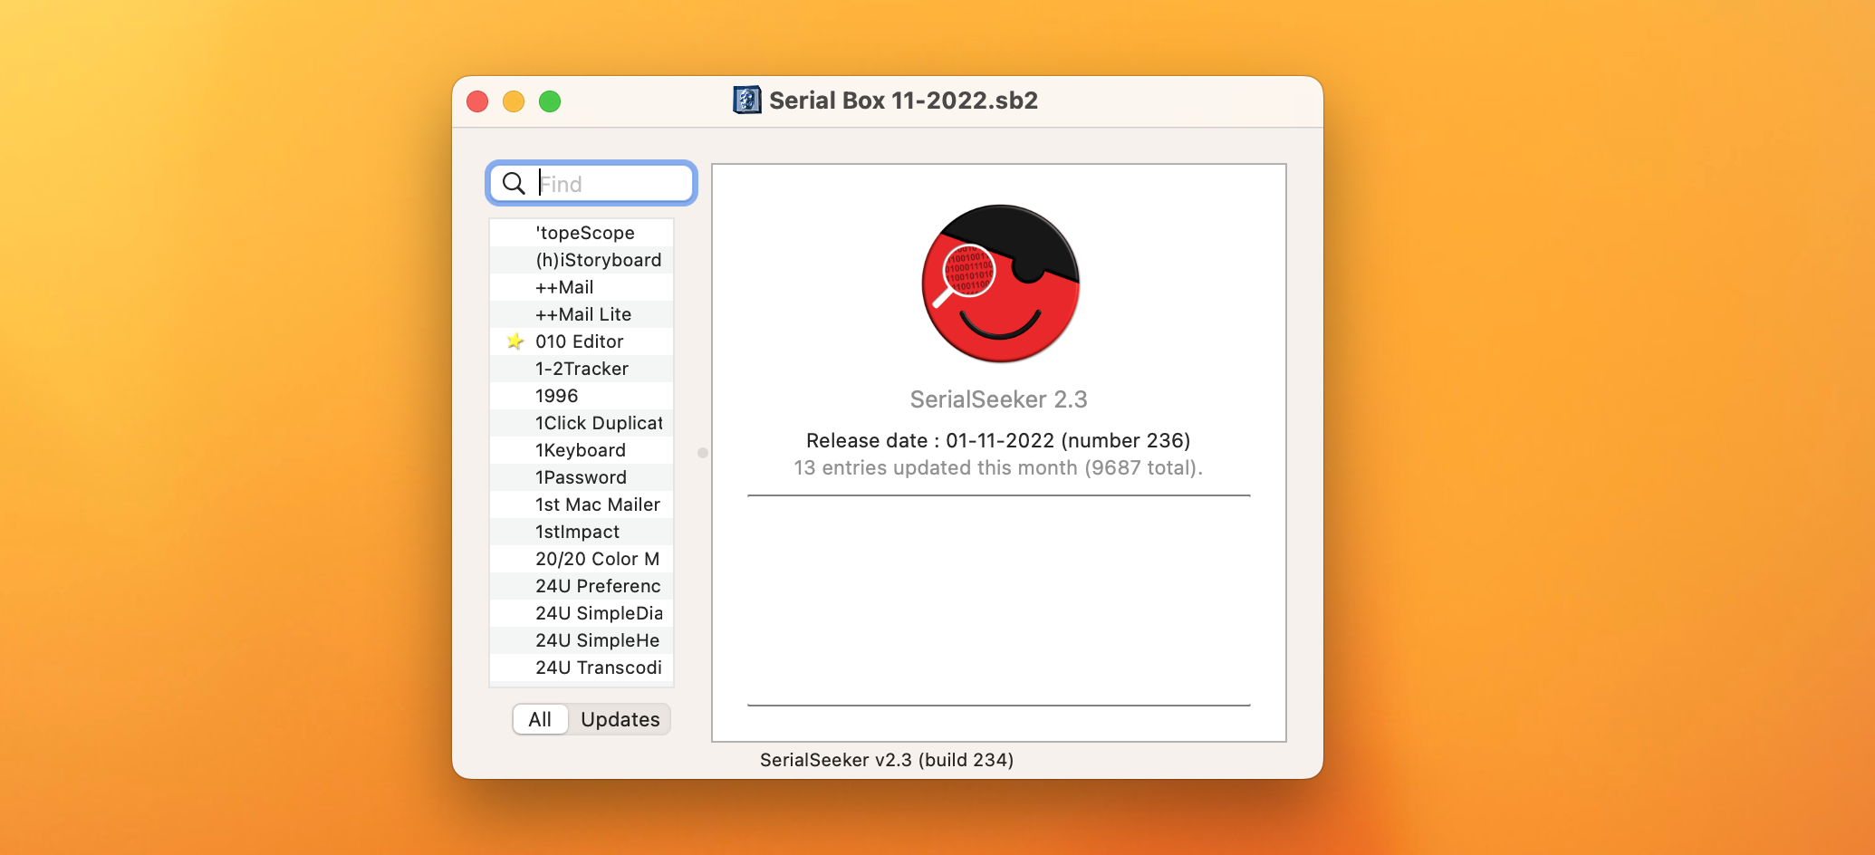Image resolution: width=1875 pixels, height=855 pixels.
Task: Select the 1stImpact entry
Action: click(582, 532)
